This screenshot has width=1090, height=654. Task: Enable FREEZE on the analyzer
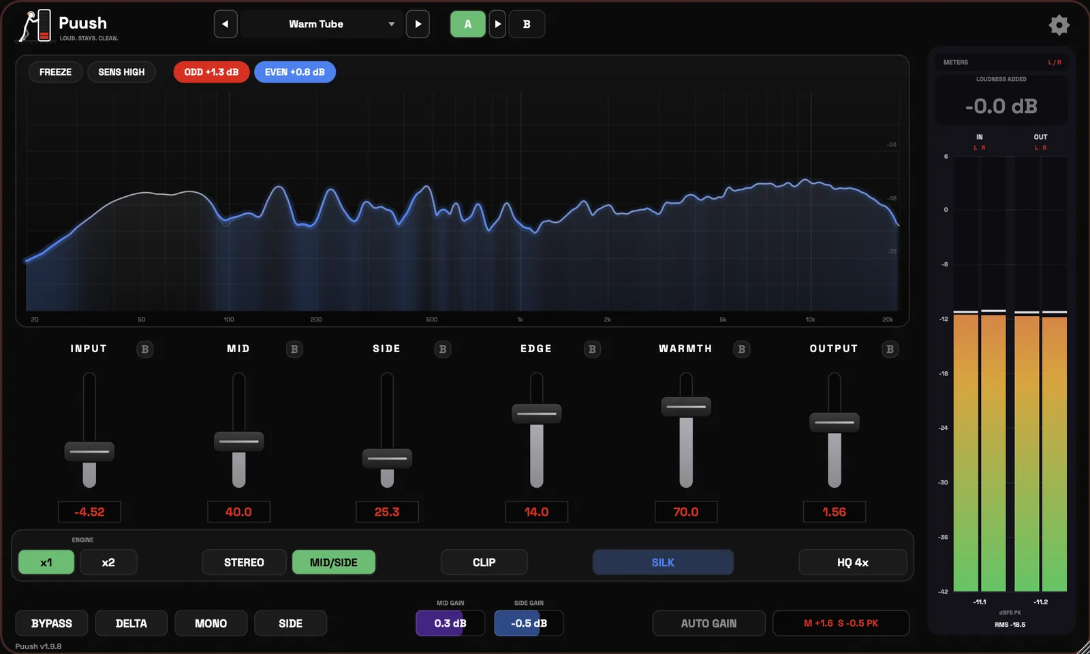tap(55, 72)
